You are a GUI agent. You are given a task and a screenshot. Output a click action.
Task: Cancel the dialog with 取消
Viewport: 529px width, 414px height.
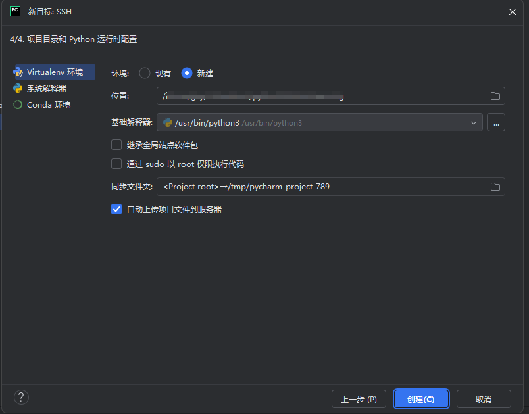[x=484, y=399]
